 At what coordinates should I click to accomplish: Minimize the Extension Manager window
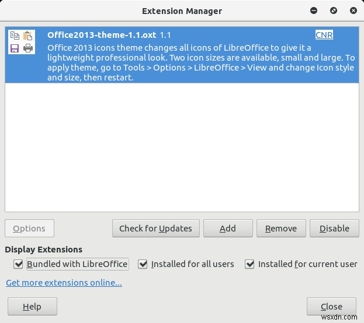(314, 10)
